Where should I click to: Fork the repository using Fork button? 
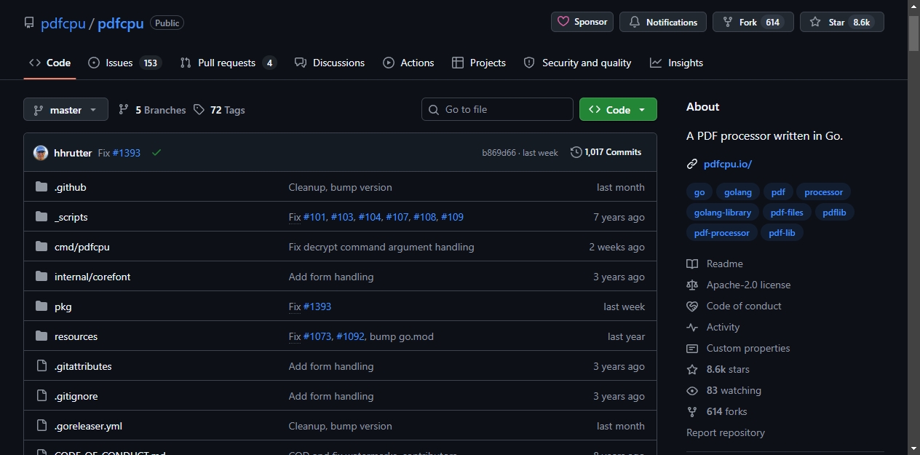pos(753,22)
